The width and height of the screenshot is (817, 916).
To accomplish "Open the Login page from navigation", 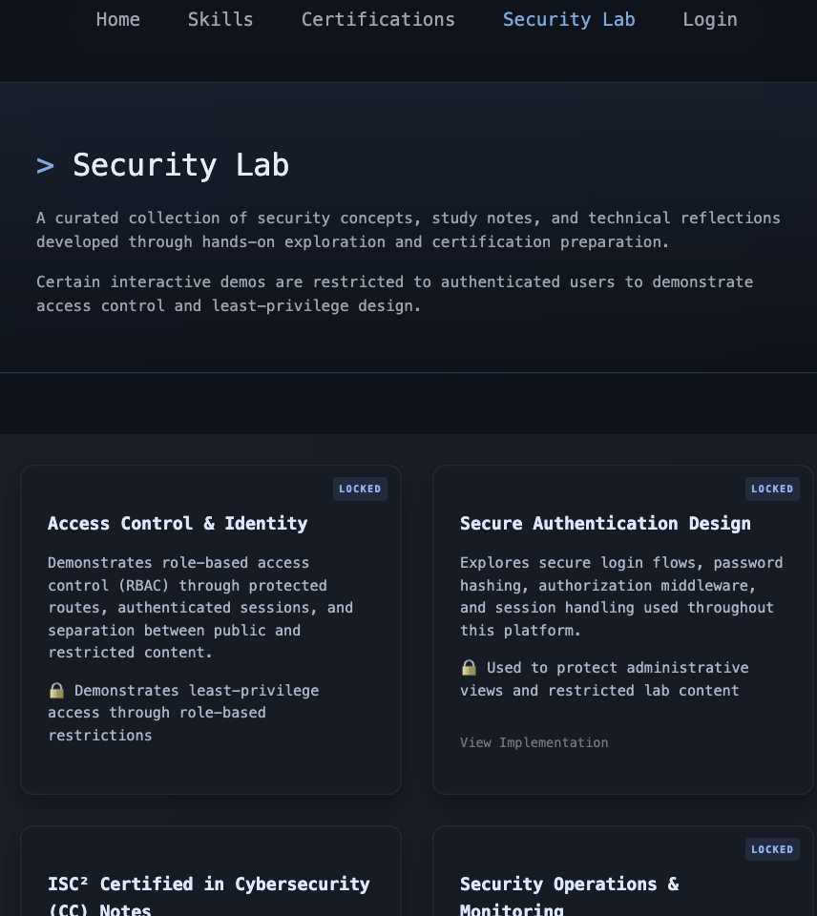I will pyautogui.click(x=710, y=20).
